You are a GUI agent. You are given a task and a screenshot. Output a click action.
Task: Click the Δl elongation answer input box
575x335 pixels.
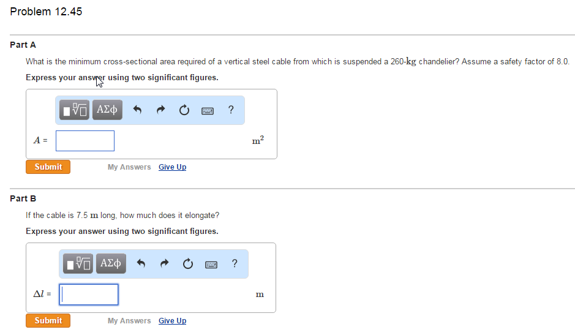coord(89,295)
